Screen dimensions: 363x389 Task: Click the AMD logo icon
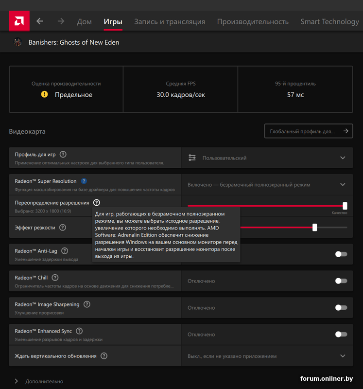[19, 21]
